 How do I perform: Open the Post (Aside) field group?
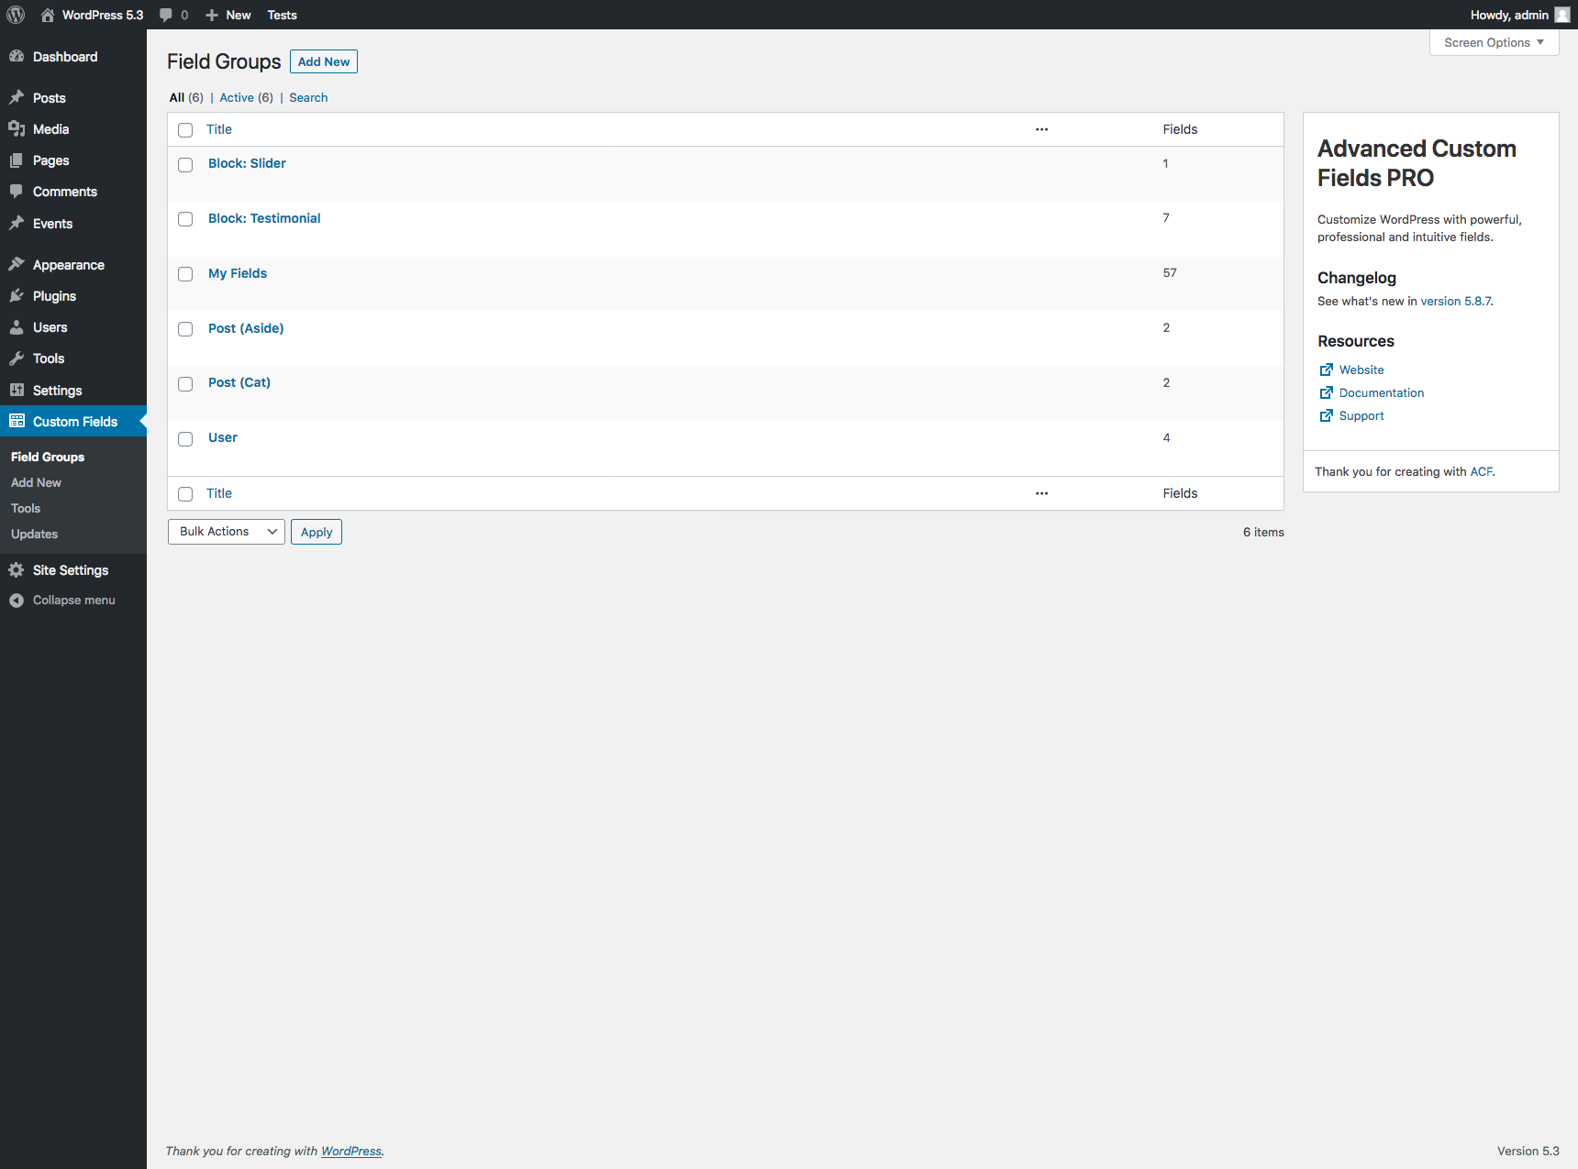246,328
